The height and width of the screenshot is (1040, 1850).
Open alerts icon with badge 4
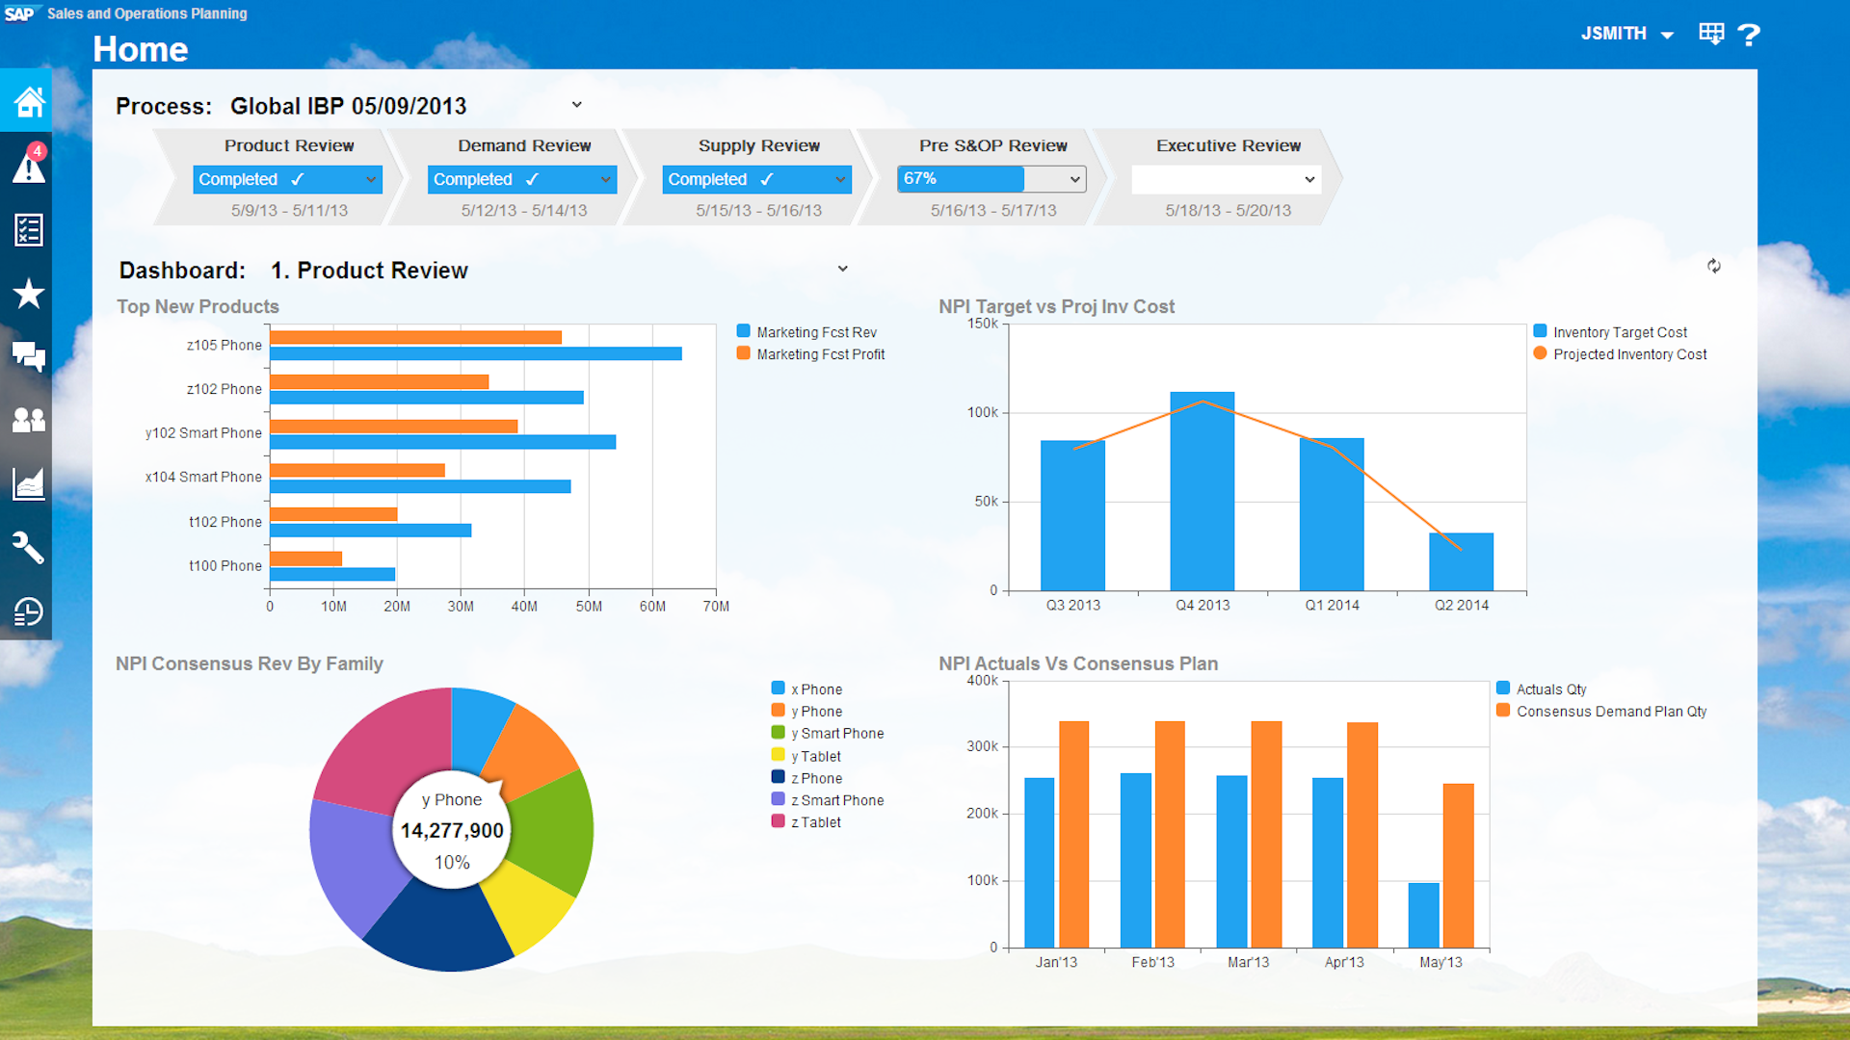pos(28,164)
